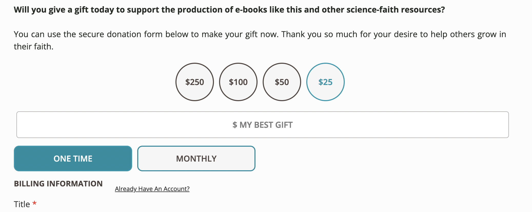Click the Billing Information heading

tap(58, 184)
